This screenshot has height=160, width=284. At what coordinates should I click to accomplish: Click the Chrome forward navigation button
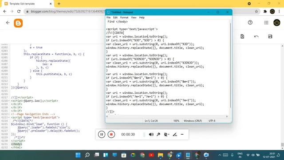(12, 12)
